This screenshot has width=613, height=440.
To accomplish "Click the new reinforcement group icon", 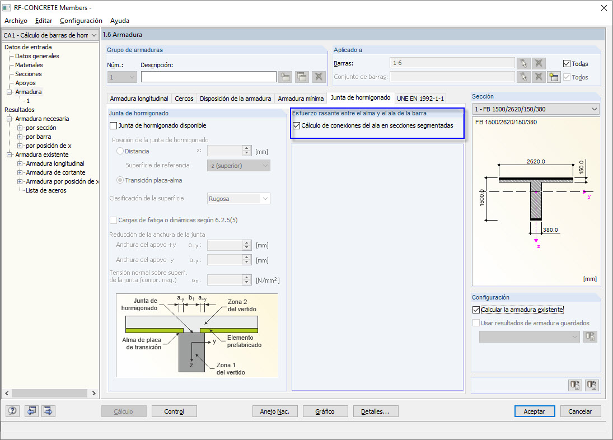I will pos(286,77).
